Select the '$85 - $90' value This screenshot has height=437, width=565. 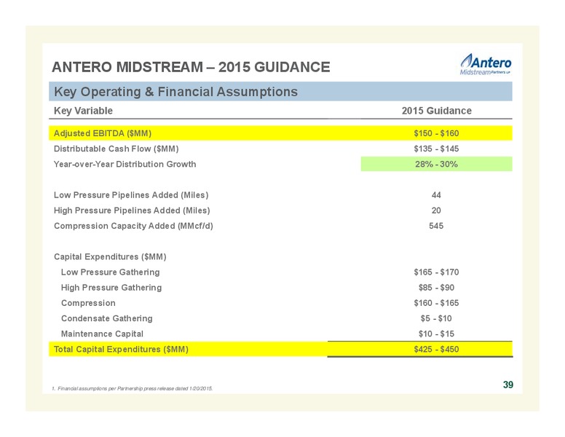click(436, 288)
